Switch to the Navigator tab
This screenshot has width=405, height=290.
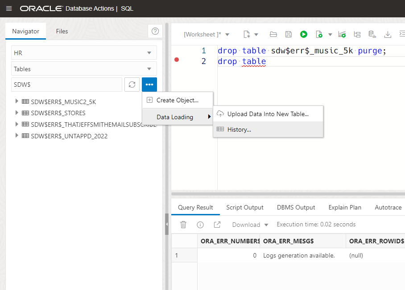(x=25, y=31)
